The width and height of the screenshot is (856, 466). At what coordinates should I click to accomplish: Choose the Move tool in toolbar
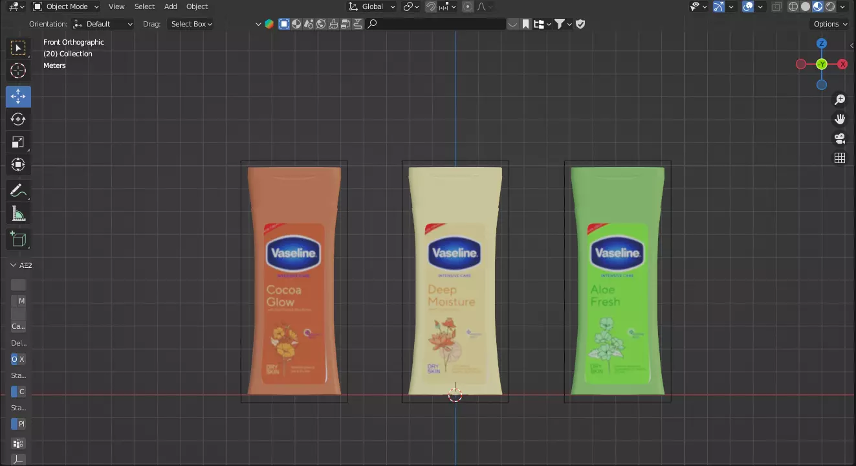point(18,96)
